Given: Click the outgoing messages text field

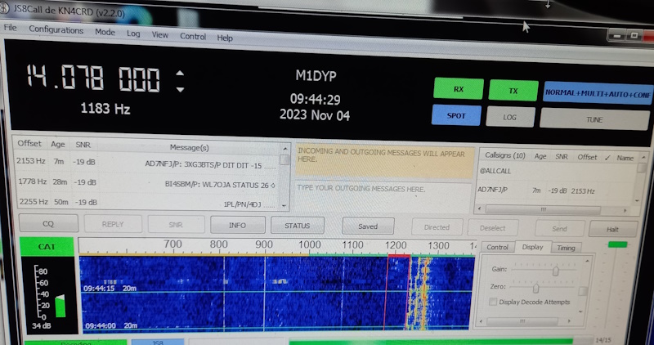Looking at the screenshot, I should coord(383,197).
